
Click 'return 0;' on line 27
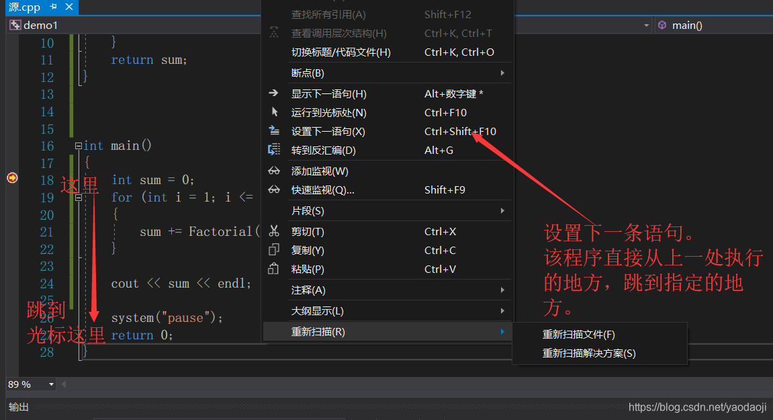[142, 335]
